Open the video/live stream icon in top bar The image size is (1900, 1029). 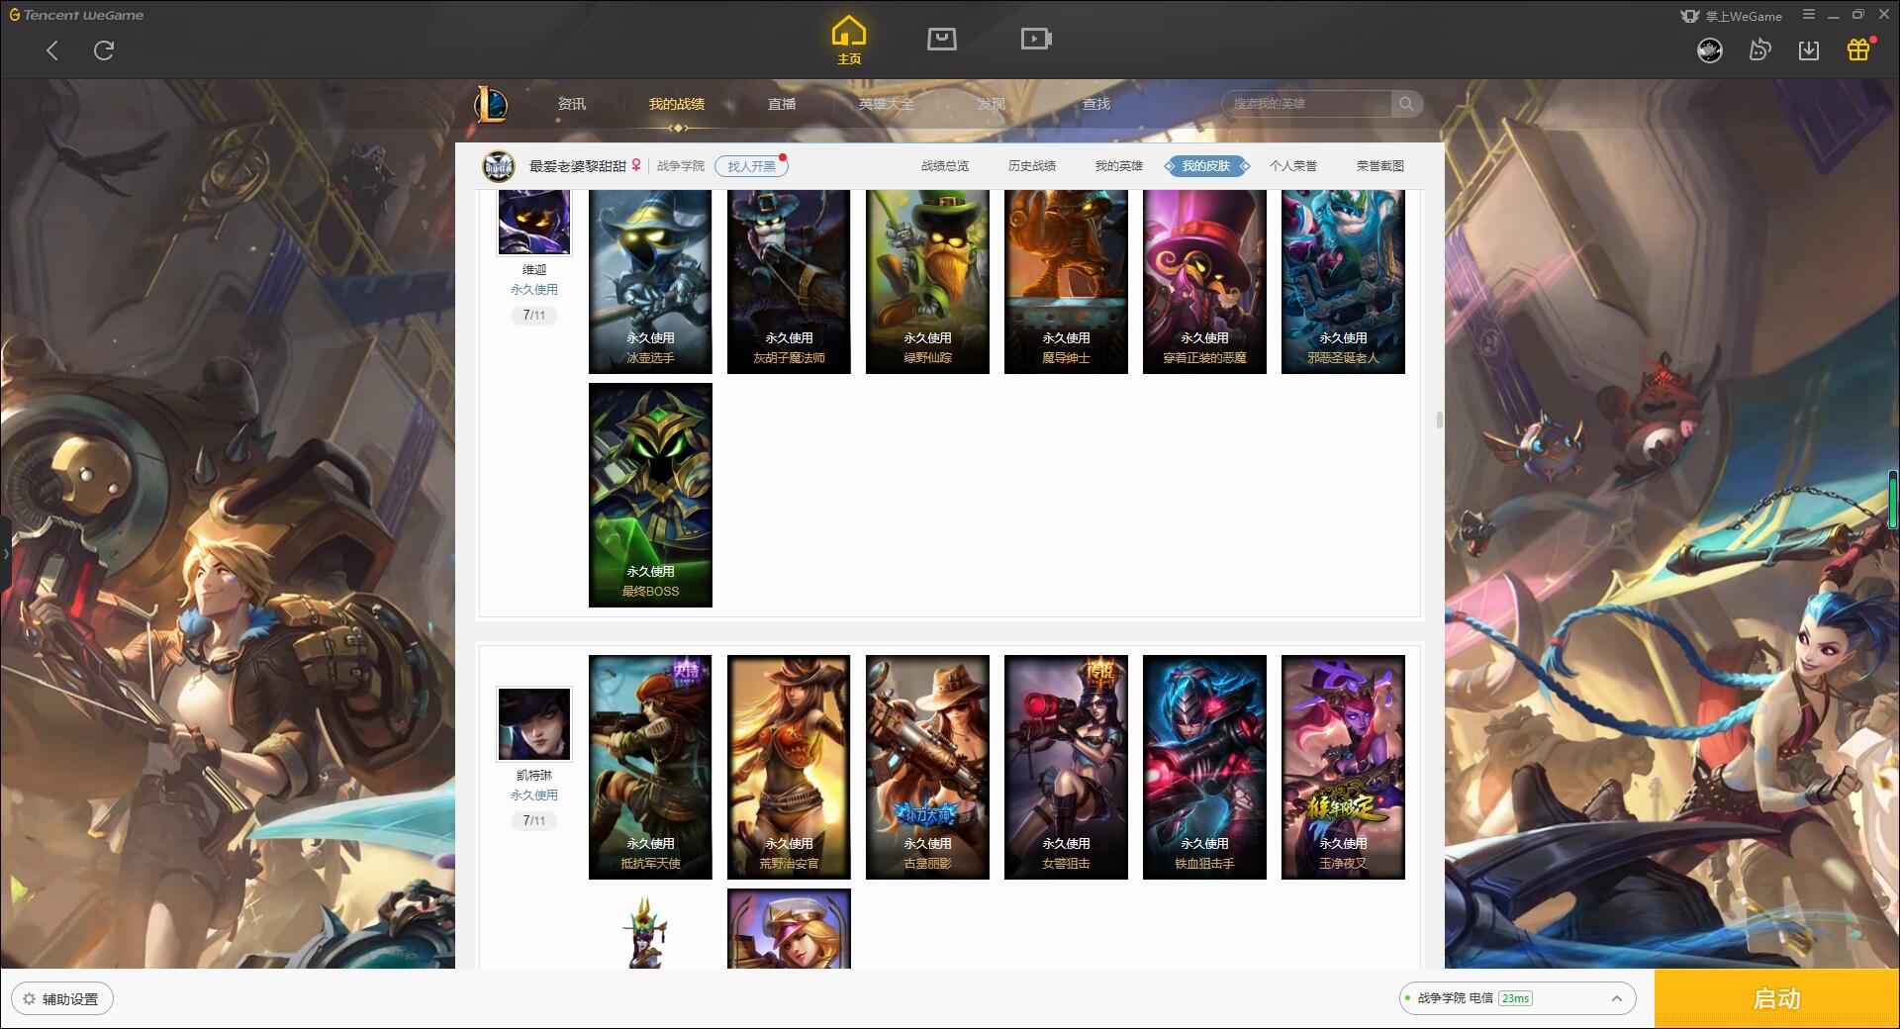click(x=1036, y=39)
